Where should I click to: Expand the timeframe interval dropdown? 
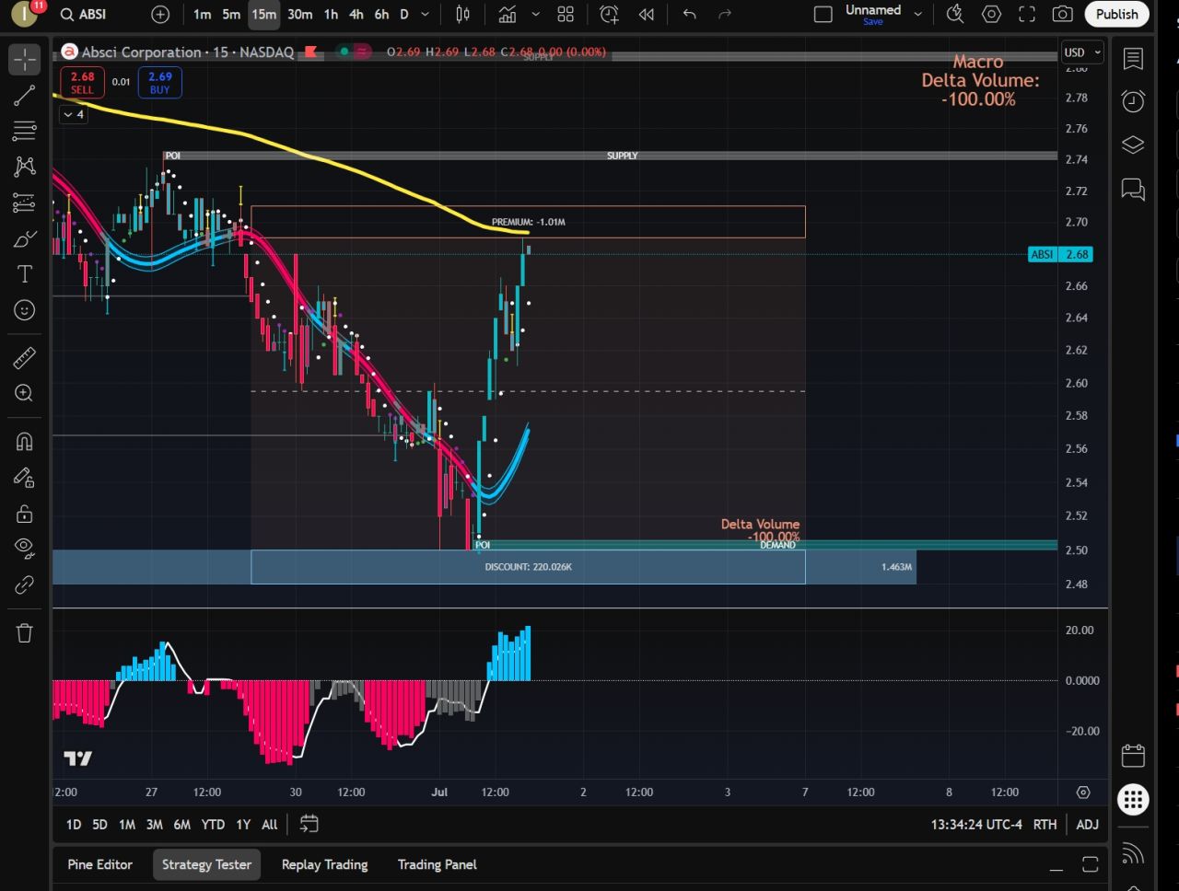[x=425, y=14]
